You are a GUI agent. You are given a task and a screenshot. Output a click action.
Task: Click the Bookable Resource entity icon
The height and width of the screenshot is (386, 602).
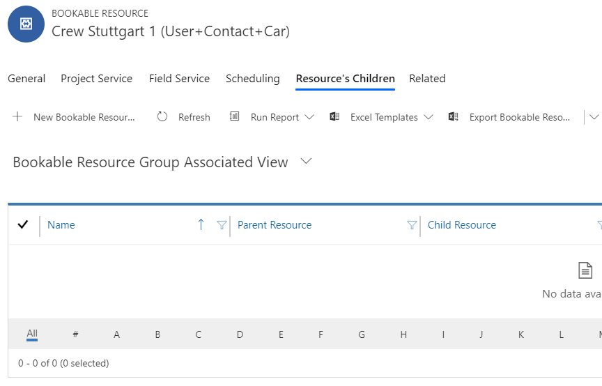(x=26, y=24)
